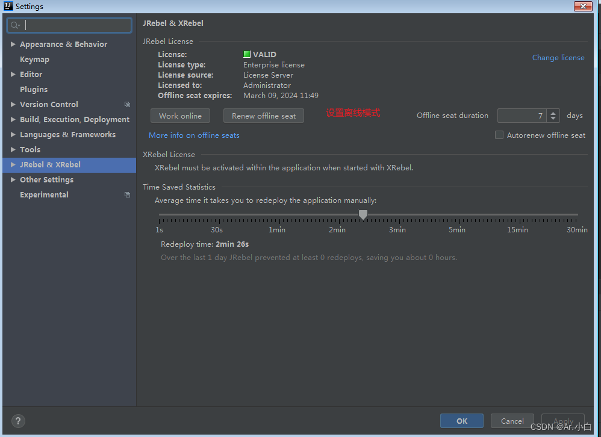Click the '30min' slider label

pyautogui.click(x=577, y=230)
